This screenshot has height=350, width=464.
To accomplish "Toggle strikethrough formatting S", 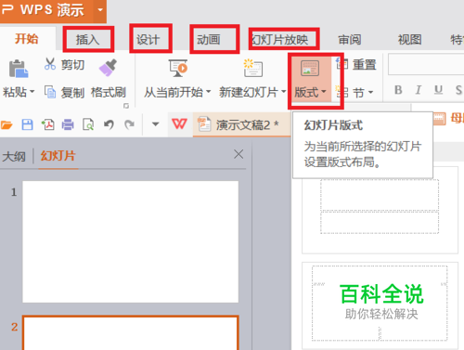I will (458, 90).
